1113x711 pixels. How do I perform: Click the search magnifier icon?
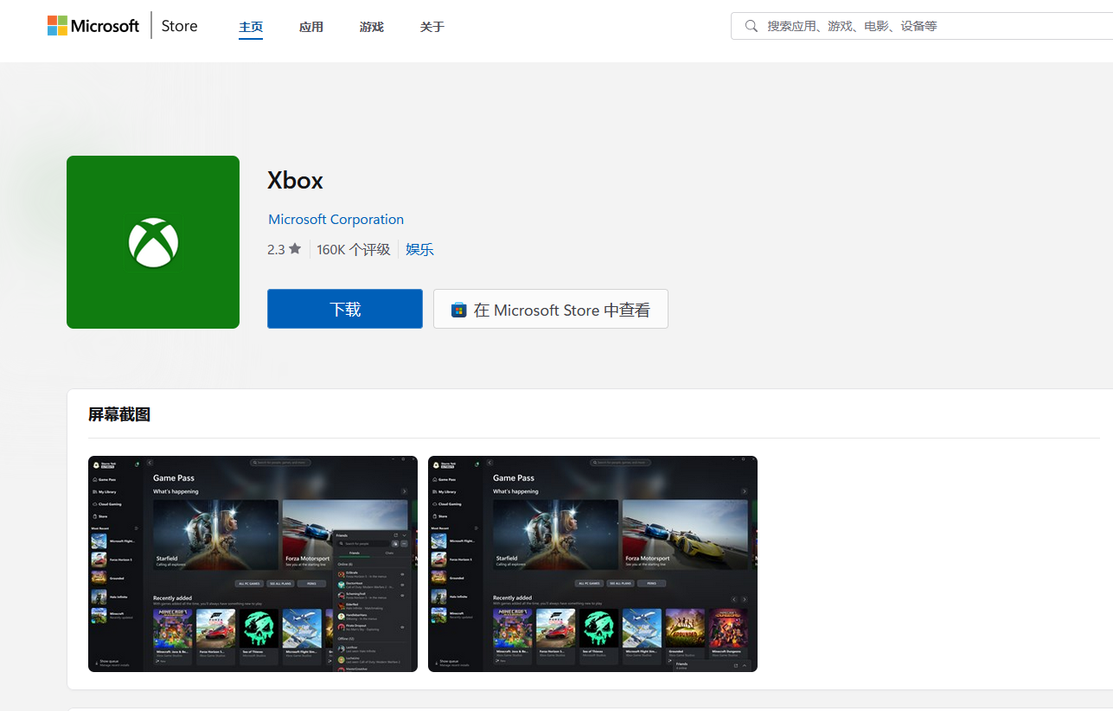tap(751, 26)
